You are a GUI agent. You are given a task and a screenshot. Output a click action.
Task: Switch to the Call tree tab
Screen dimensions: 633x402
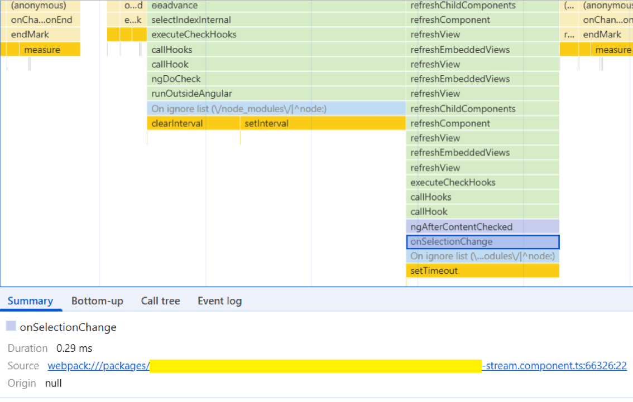coord(160,301)
